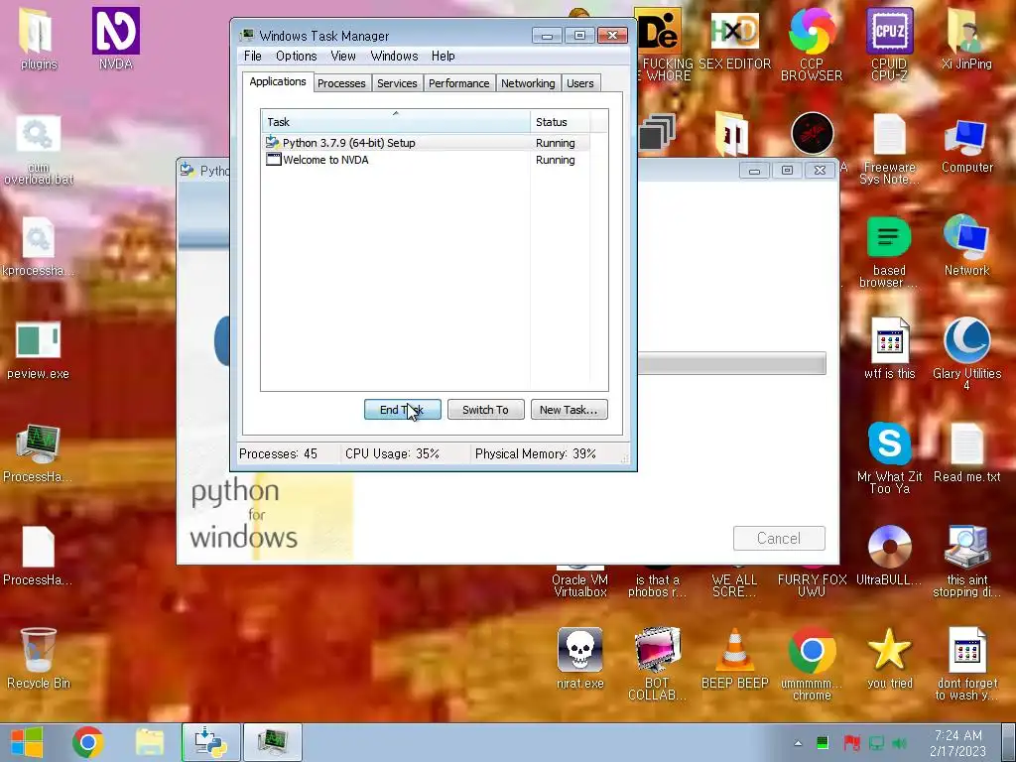Open the Oracle VM Virtualbox shortcut

pos(579,579)
